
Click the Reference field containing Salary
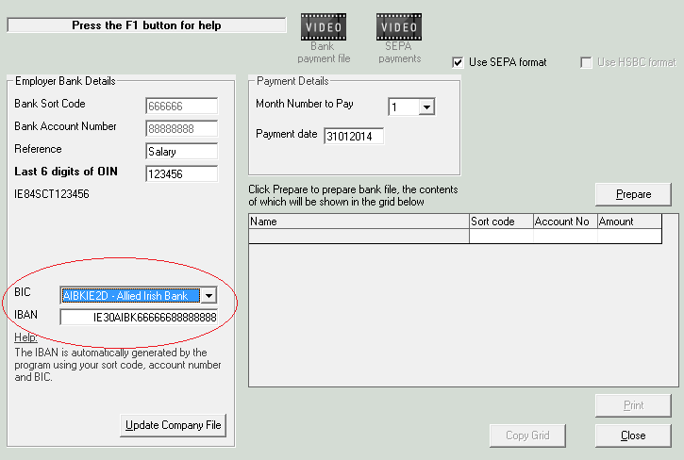point(181,152)
